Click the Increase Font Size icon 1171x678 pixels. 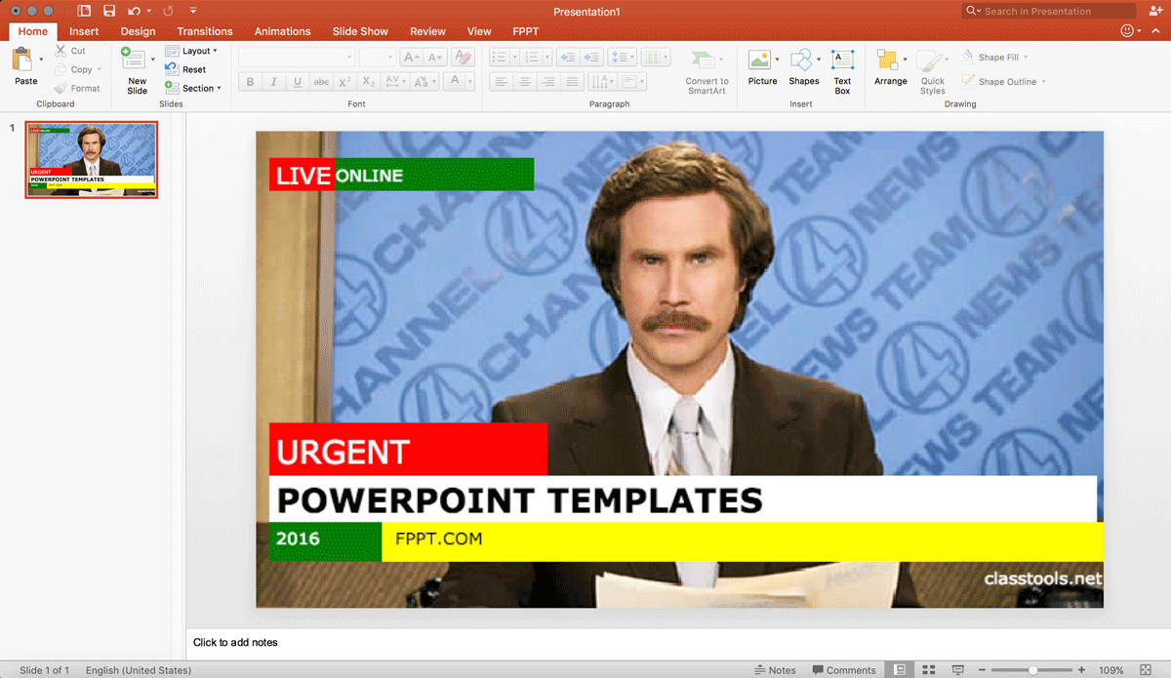pos(411,58)
